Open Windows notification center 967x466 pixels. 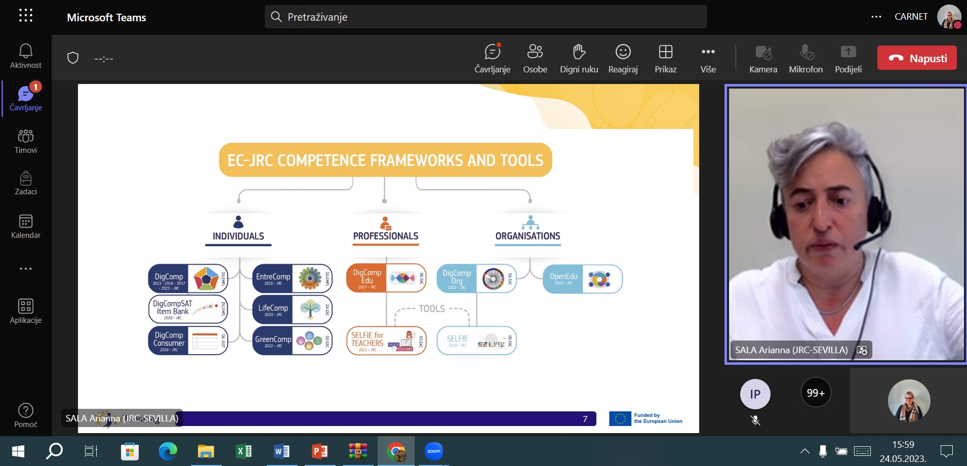point(946,451)
